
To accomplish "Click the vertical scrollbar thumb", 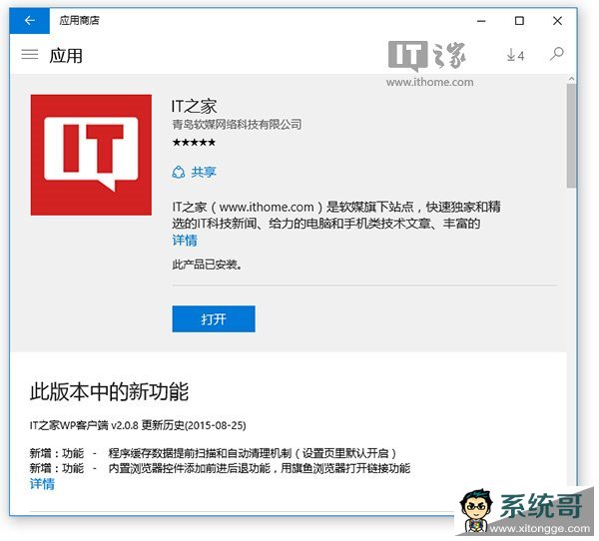I will tap(571, 136).
